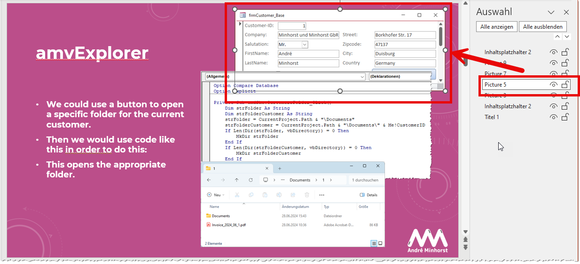580x264 pixels.
Task: Open the Salutation combo box dropdown
Action: pyautogui.click(x=305, y=45)
